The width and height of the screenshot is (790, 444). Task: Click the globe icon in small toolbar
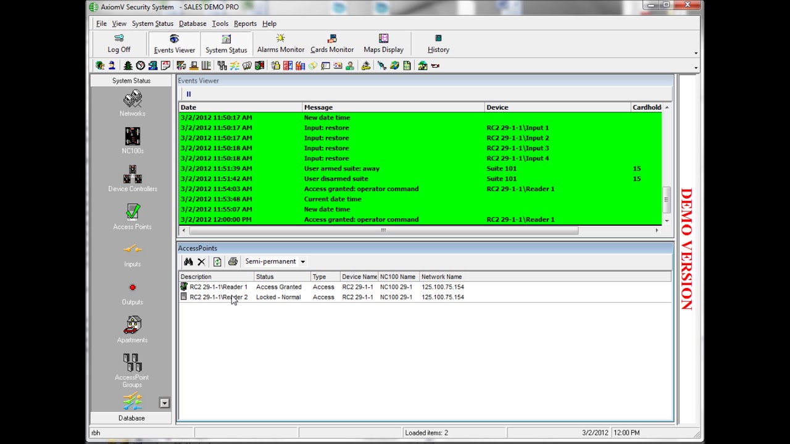click(x=394, y=65)
